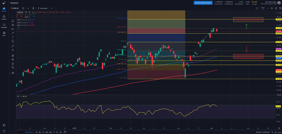The width and height of the screenshot is (282, 134).
Task: Toggle the log scale option
Action: click(275, 132)
